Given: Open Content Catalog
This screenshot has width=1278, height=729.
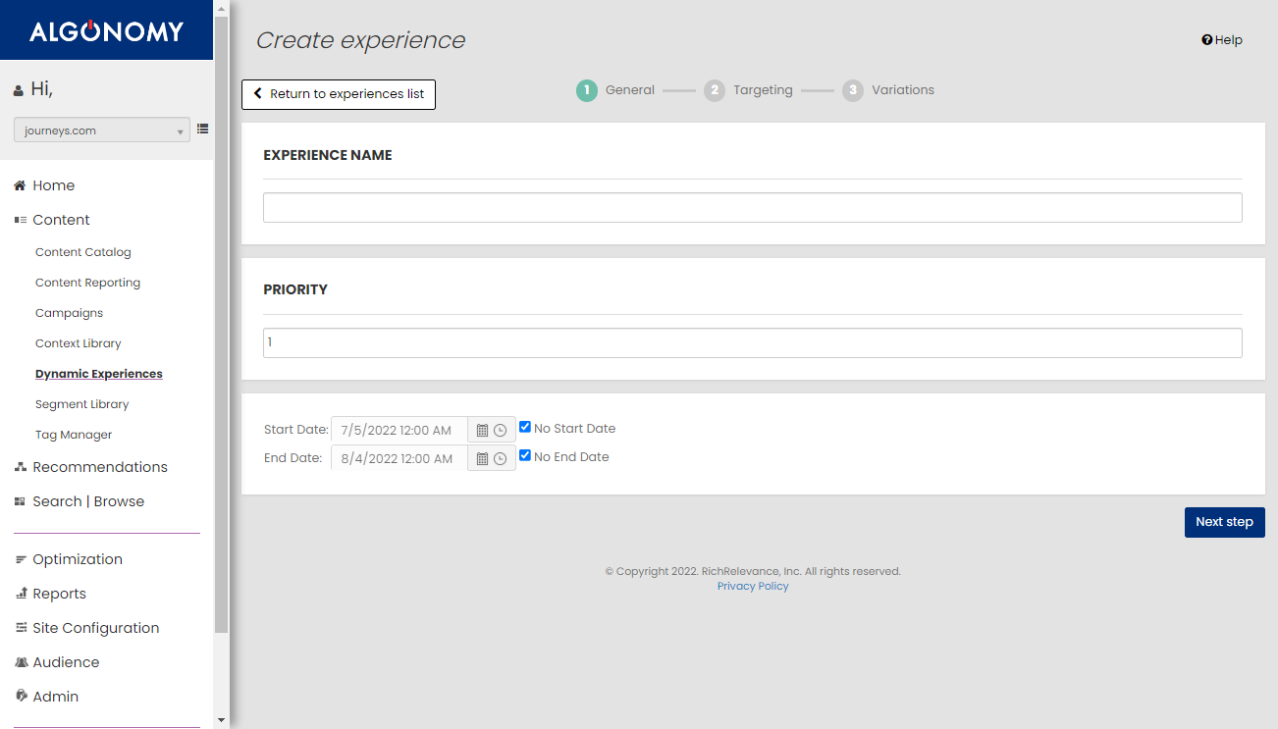Looking at the screenshot, I should pyautogui.click(x=83, y=252).
